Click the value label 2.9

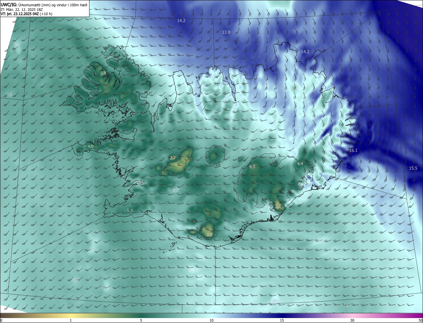point(210,234)
